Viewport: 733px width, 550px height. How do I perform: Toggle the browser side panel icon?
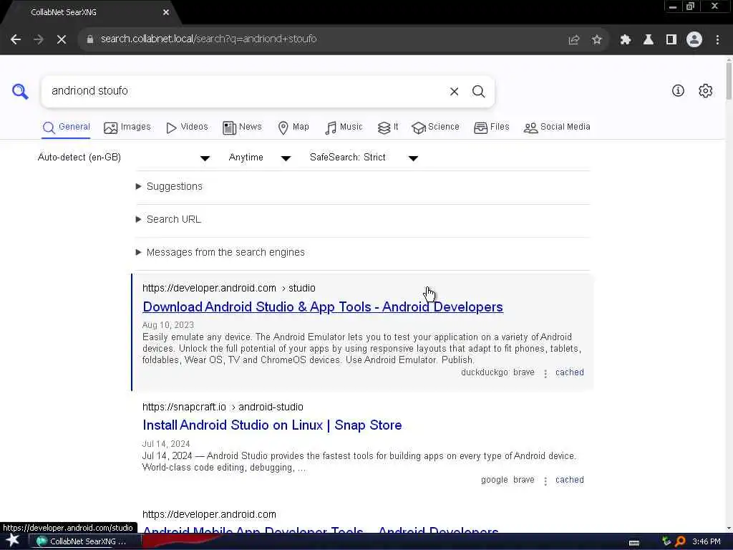pyautogui.click(x=671, y=40)
